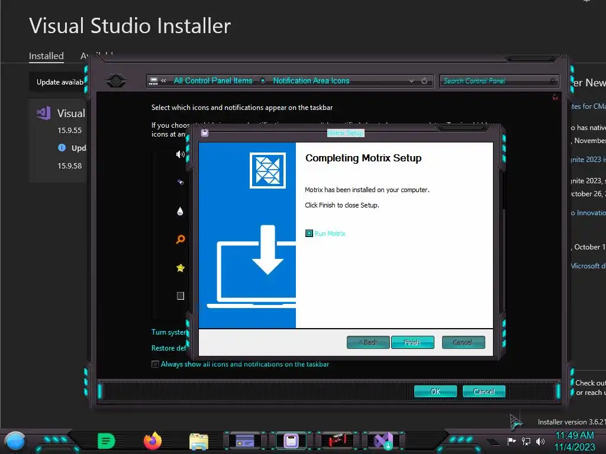
Task: Click version text 15.9.58
Action: (x=70, y=166)
